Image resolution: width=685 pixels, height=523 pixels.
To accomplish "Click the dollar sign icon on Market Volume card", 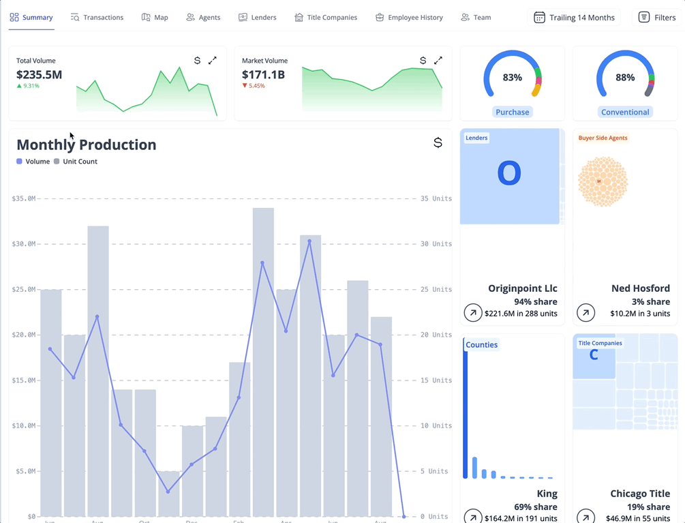I will coord(422,60).
